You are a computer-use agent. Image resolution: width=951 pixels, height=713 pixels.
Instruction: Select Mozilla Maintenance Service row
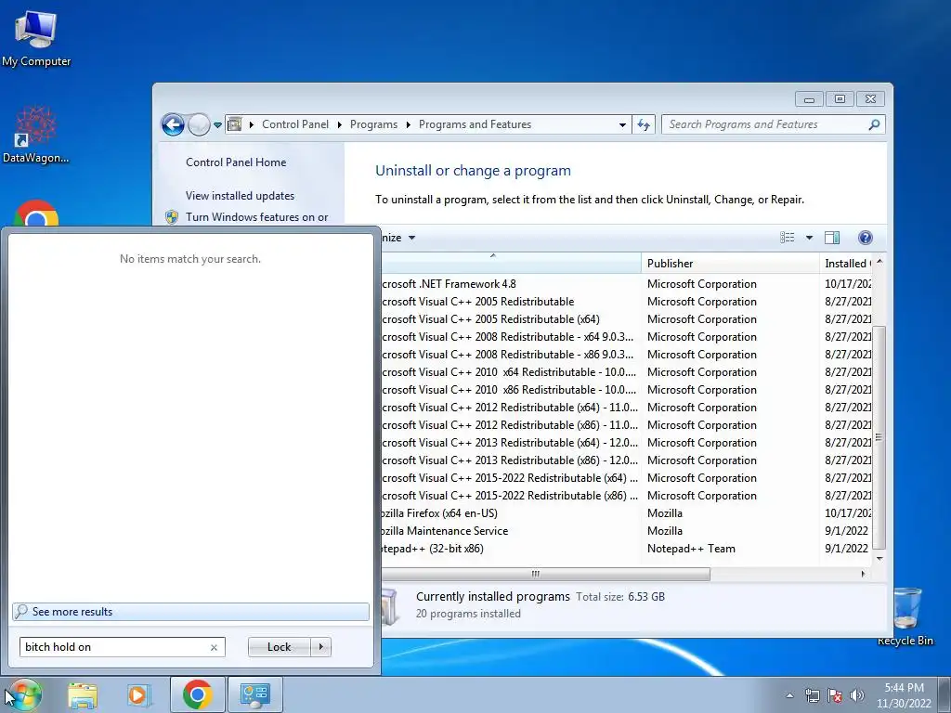[627, 530]
